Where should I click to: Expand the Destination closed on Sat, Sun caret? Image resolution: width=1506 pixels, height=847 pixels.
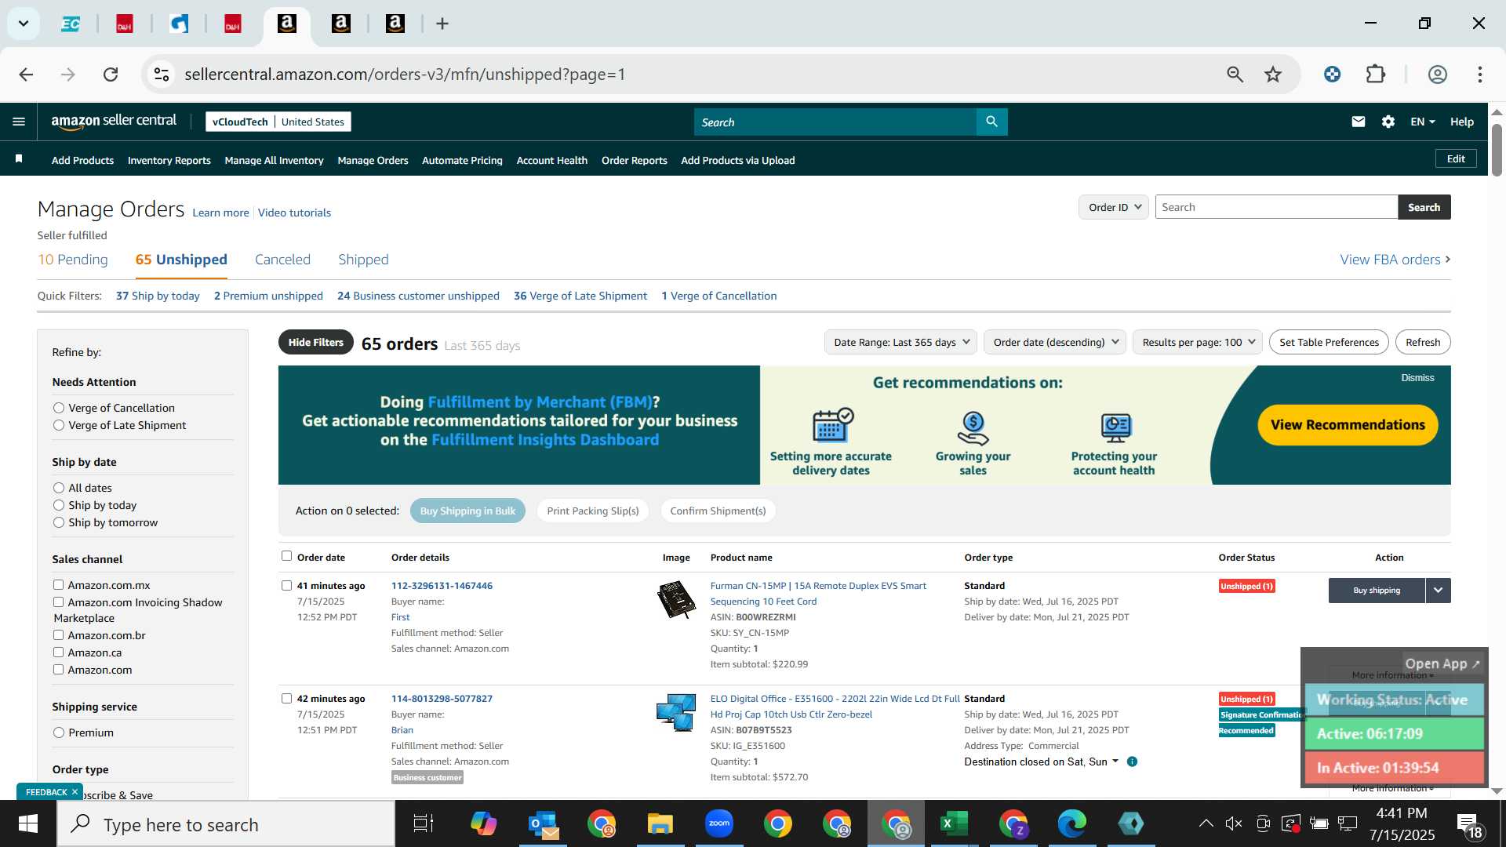coord(1115,762)
